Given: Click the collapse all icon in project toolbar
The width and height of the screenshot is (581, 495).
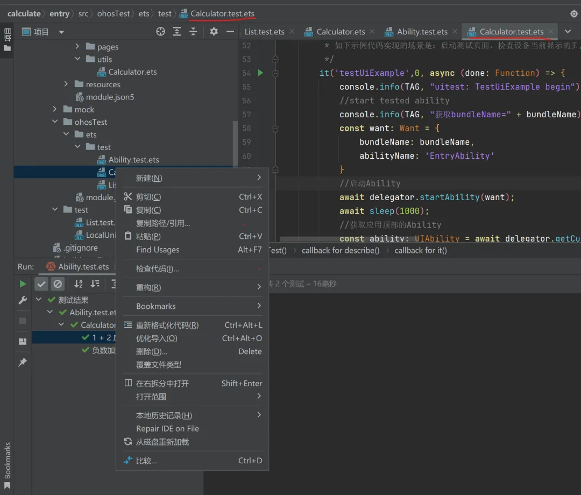Looking at the screenshot, I should [x=193, y=32].
